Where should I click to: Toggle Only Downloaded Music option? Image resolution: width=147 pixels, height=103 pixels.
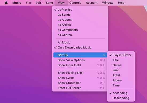(x=80, y=47)
